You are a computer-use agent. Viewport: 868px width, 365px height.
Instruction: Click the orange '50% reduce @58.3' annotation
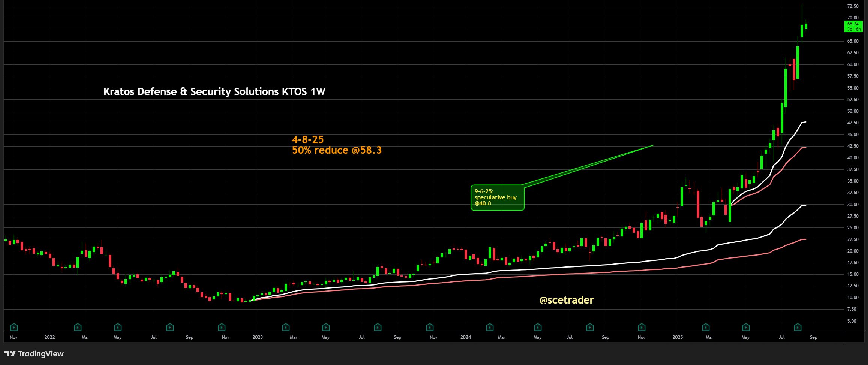[x=337, y=150]
